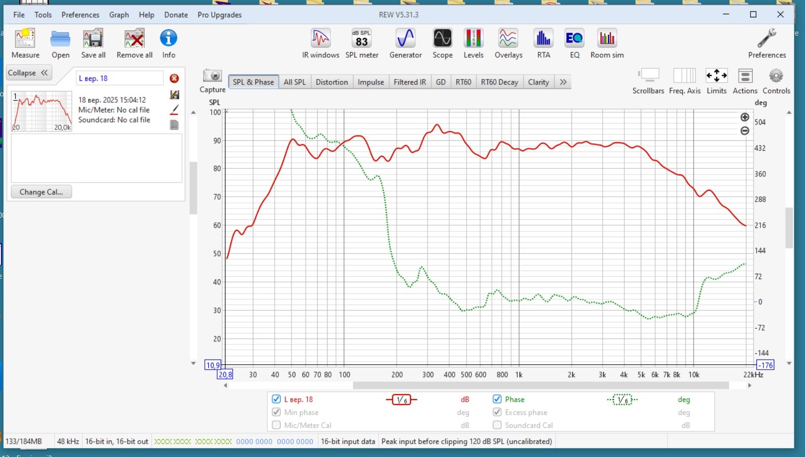Collapse the measurements panel
Viewport: 805px width, 457px height.
28,73
